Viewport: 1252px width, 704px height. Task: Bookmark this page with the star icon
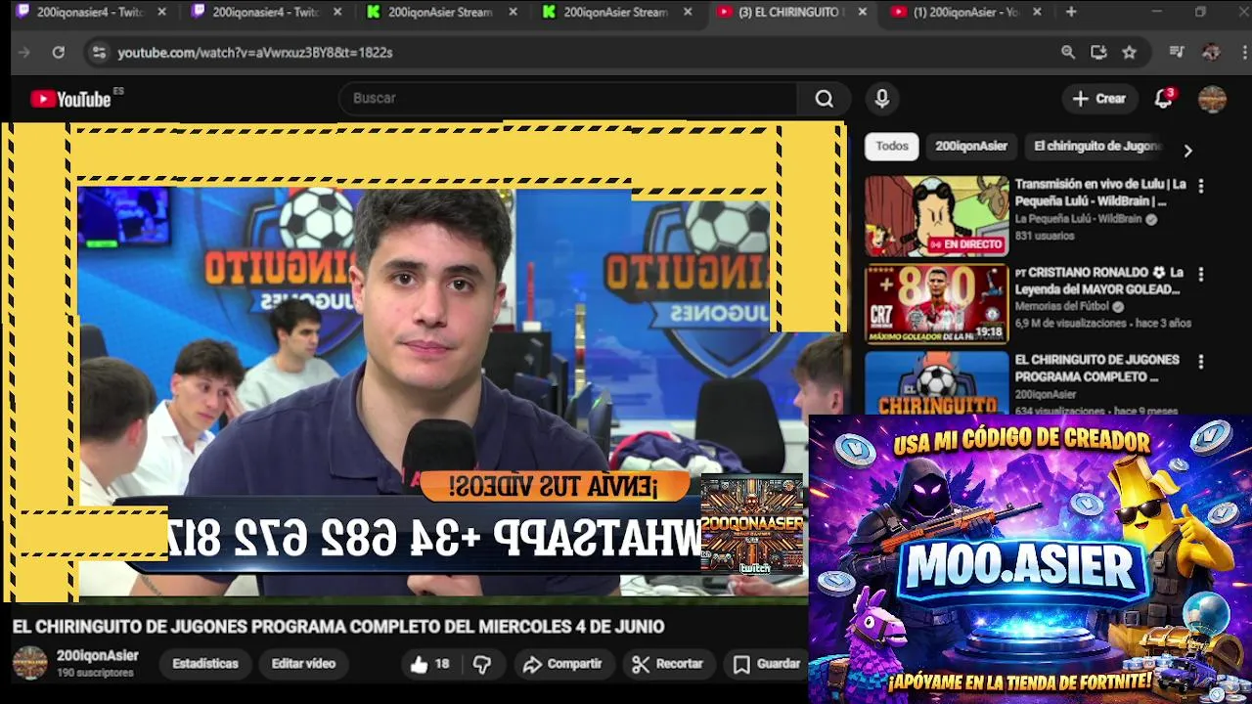click(1130, 53)
